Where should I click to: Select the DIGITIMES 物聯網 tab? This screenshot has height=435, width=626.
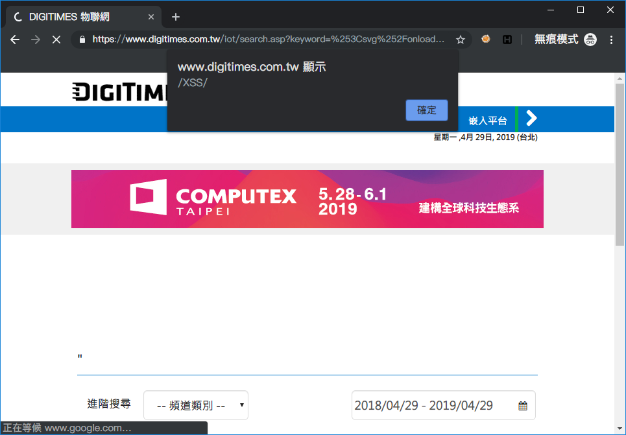click(x=84, y=17)
